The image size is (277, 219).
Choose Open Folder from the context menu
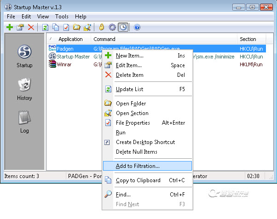click(x=131, y=104)
